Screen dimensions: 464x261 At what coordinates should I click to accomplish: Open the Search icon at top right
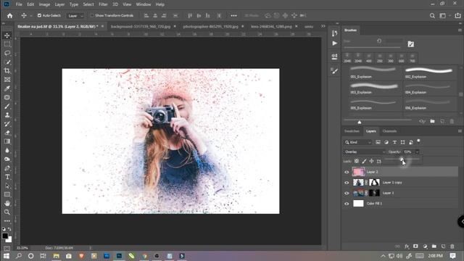click(432, 16)
